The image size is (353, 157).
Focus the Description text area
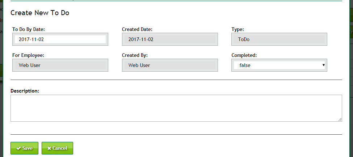click(176, 108)
